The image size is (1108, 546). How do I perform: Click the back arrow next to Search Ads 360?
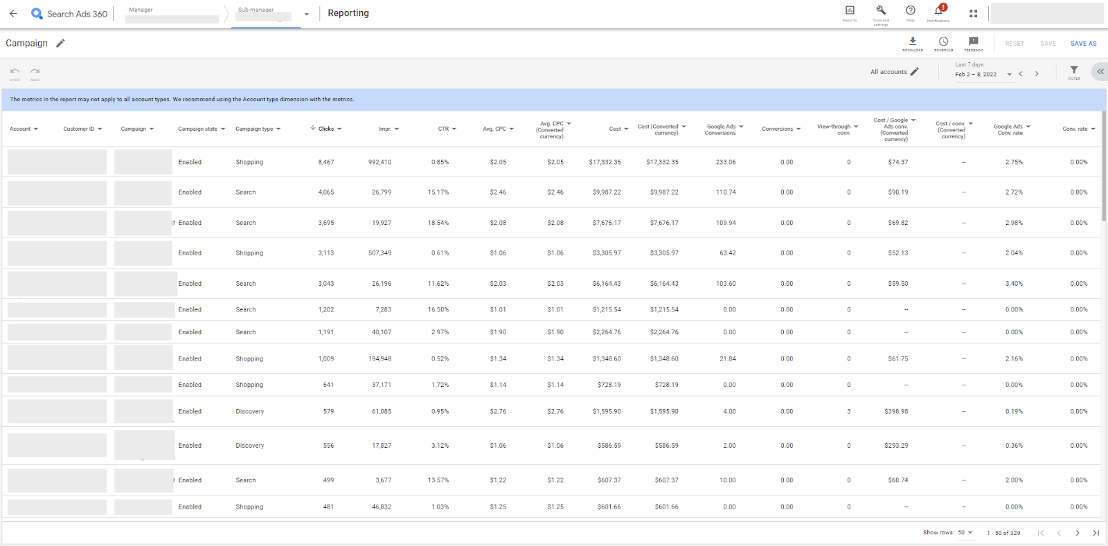13,14
